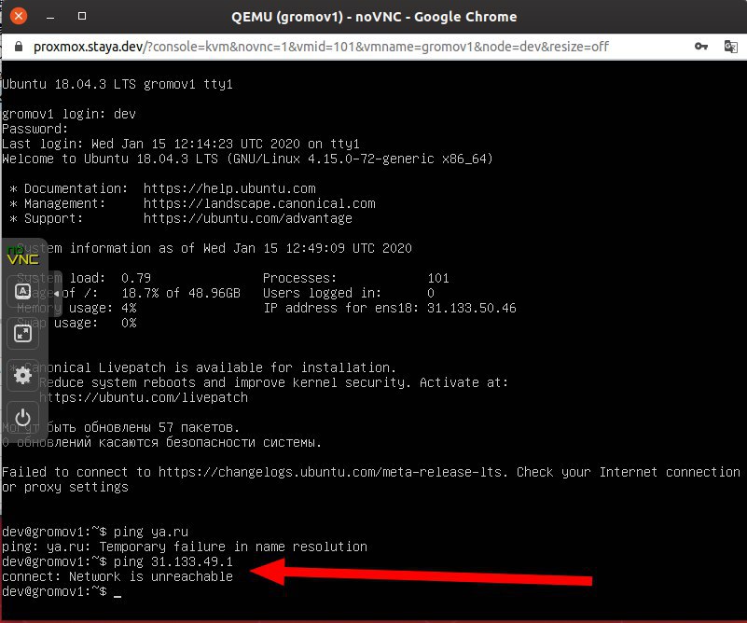This screenshot has width=747, height=623.
Task: Toggle noVNC fullscreen mode
Action: (22, 333)
